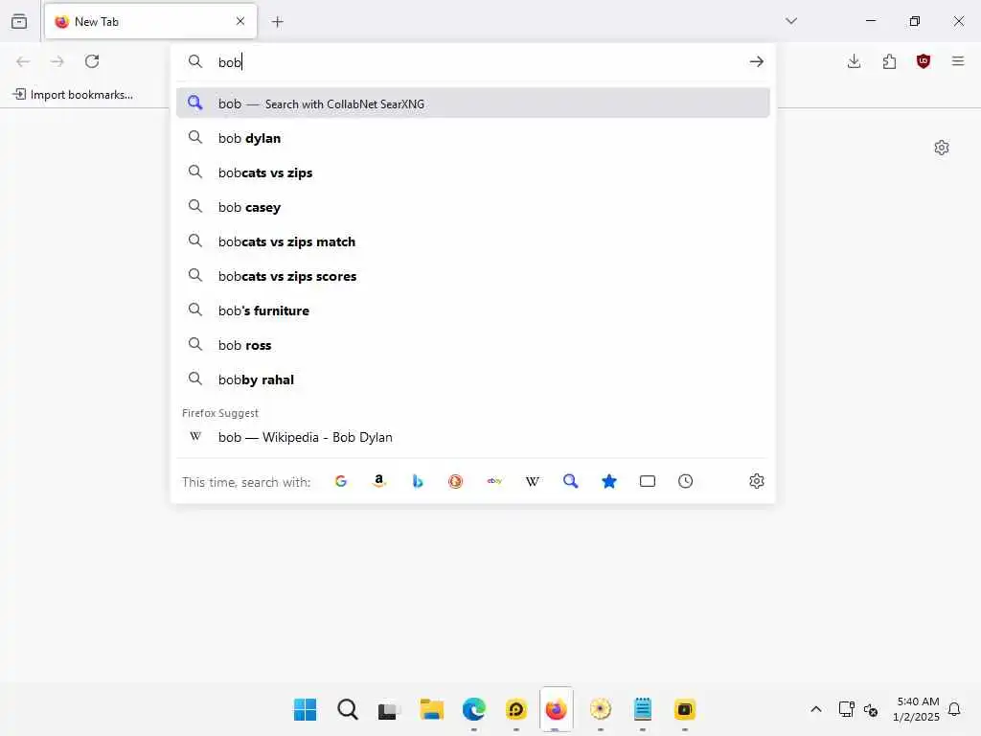Image resolution: width=981 pixels, height=736 pixels.
Task: Open File Explorer from the taskbar
Action: (432, 709)
